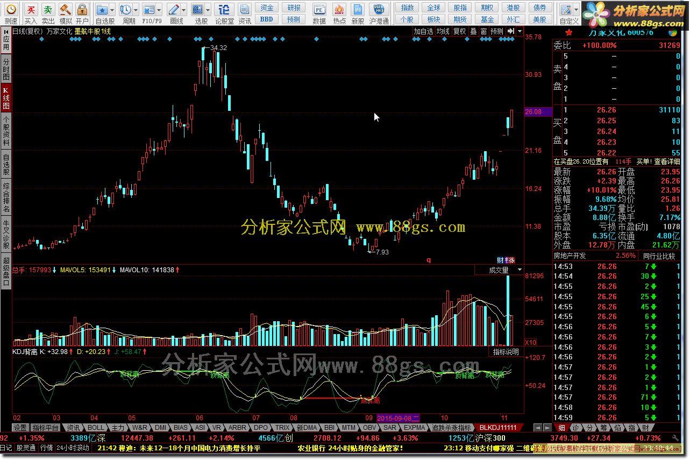Open 模拟 simulated trading gavel icon
690x460 pixels.
(66, 10)
